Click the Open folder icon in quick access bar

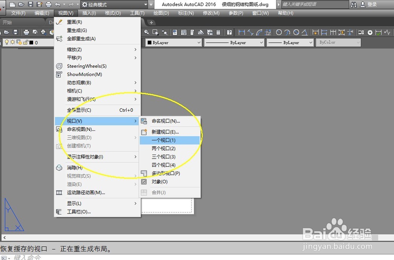tap(21, 4)
